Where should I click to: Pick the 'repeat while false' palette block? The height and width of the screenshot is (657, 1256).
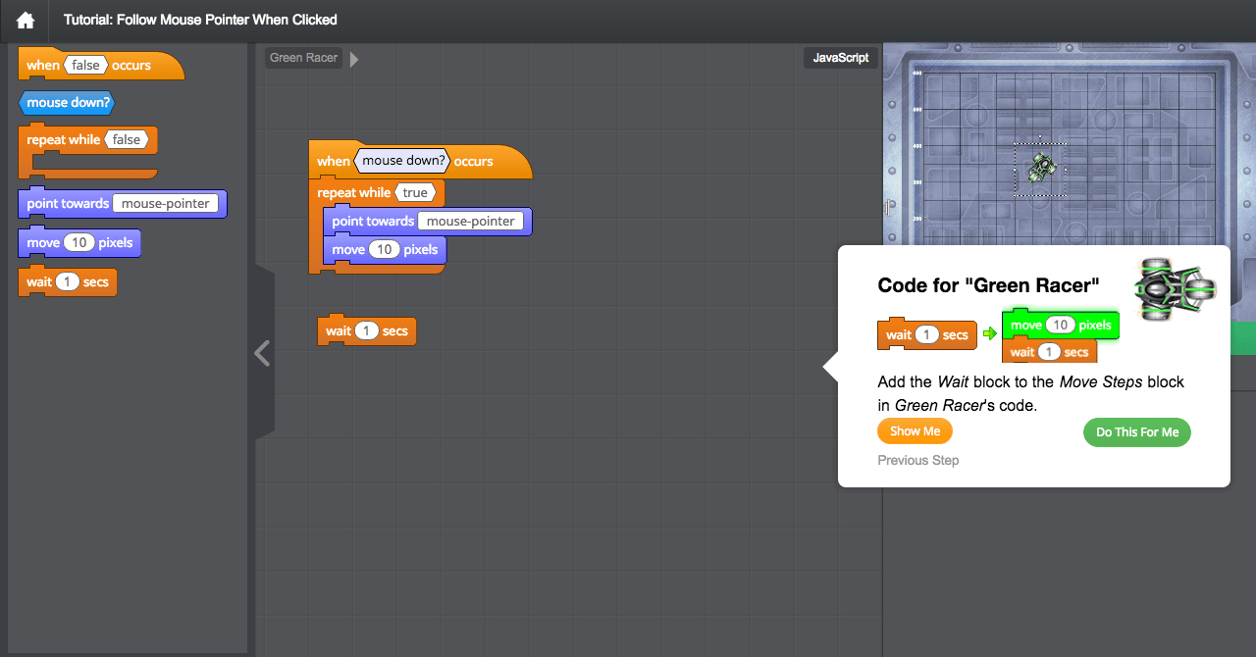[88, 150]
